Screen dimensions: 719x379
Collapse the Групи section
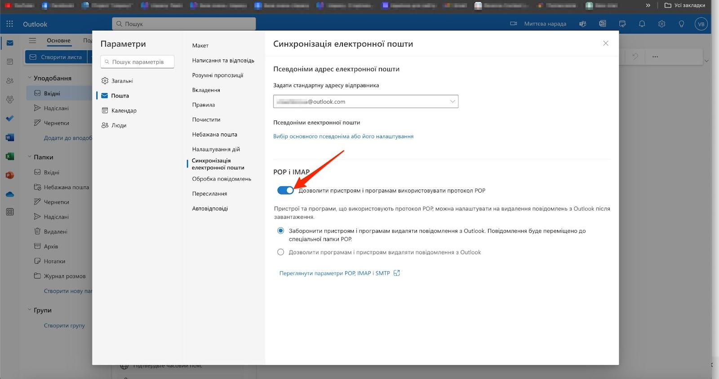point(30,310)
